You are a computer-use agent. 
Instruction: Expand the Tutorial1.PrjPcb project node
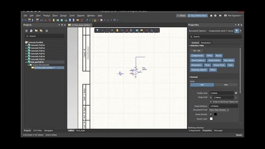26,45
